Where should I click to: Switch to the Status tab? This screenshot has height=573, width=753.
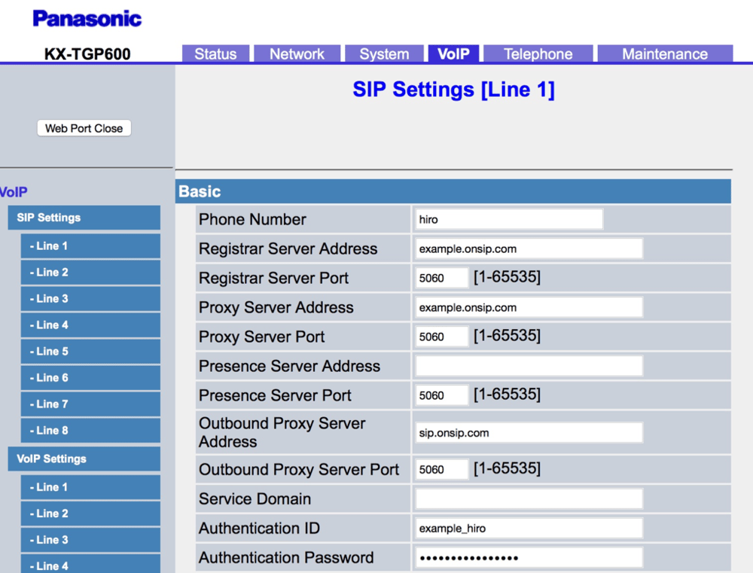(215, 53)
